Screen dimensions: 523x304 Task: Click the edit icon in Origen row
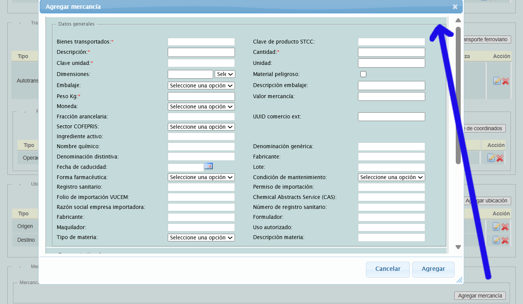click(497, 226)
